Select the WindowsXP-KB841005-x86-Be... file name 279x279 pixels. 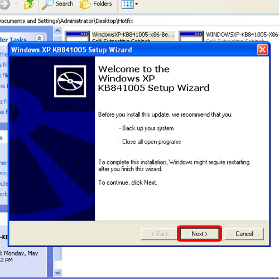pyautogui.click(x=133, y=35)
